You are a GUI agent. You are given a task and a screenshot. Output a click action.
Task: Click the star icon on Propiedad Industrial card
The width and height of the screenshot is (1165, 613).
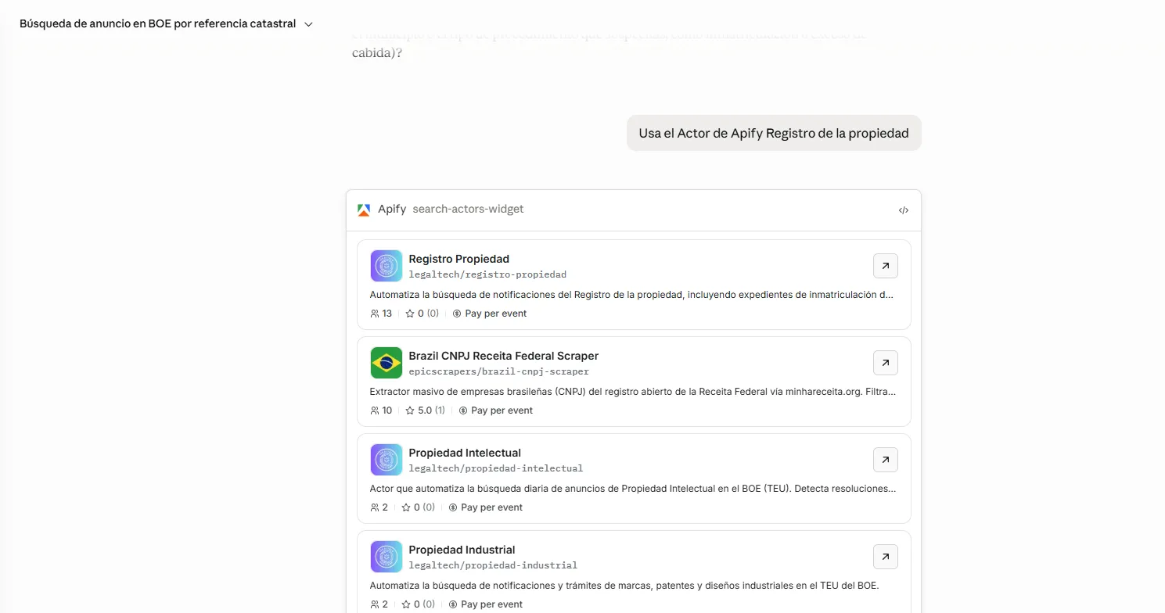(406, 604)
